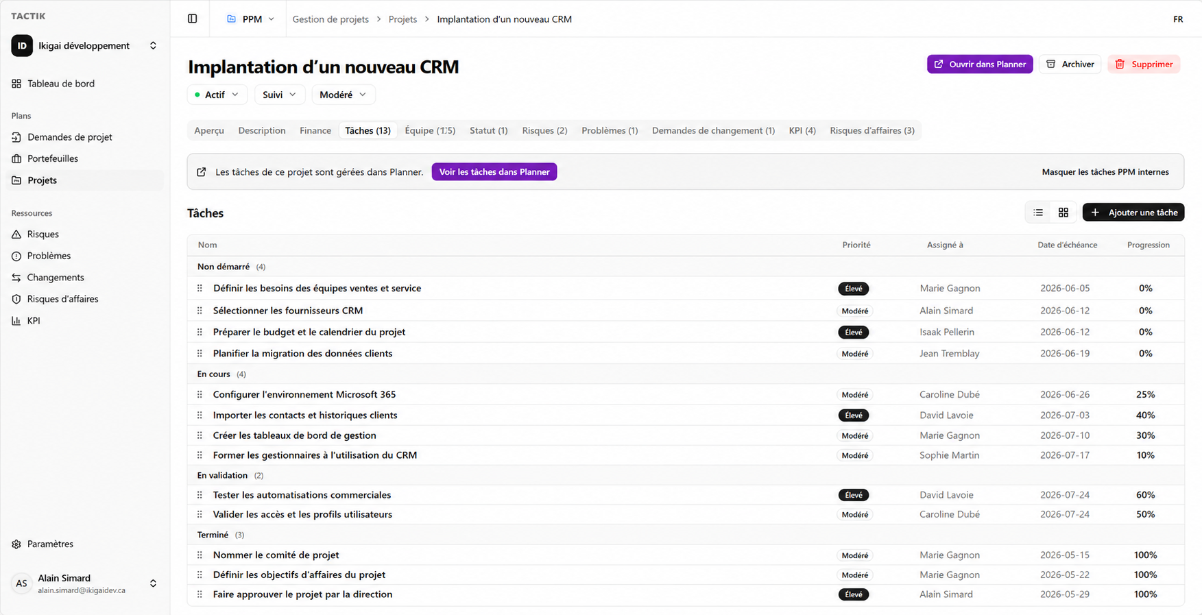Click the external link icon in Planner banner
The width and height of the screenshot is (1202, 615).
pos(202,172)
